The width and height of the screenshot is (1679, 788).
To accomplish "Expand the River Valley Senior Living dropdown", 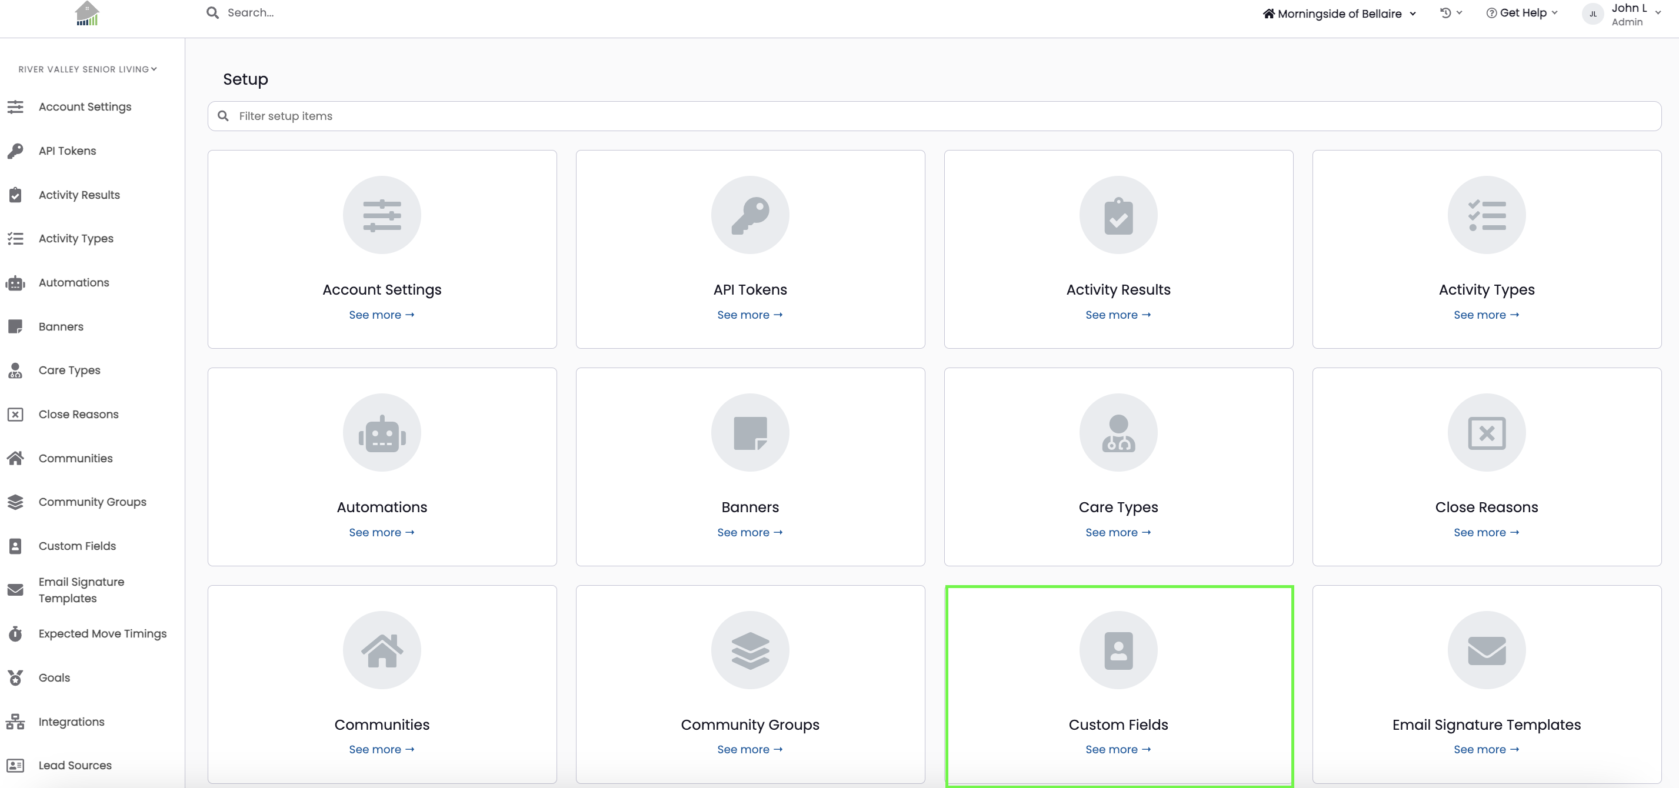I will click(x=87, y=69).
